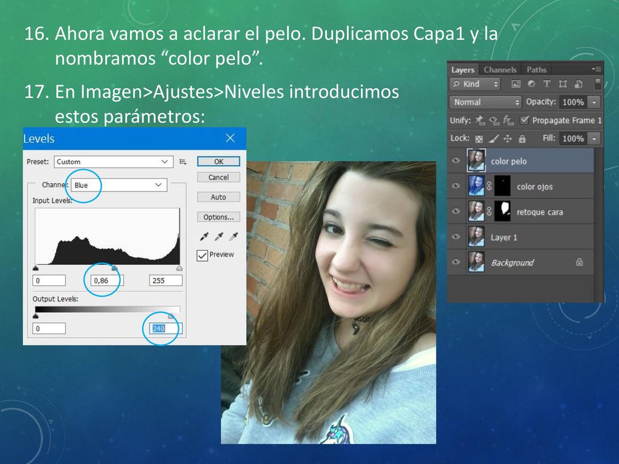
Task: Open the Channel Blue dropdown
Action: pos(119,185)
